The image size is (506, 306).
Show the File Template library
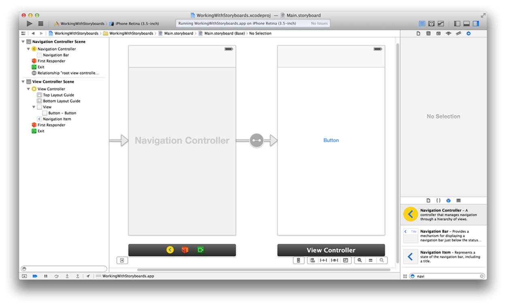coord(429,200)
